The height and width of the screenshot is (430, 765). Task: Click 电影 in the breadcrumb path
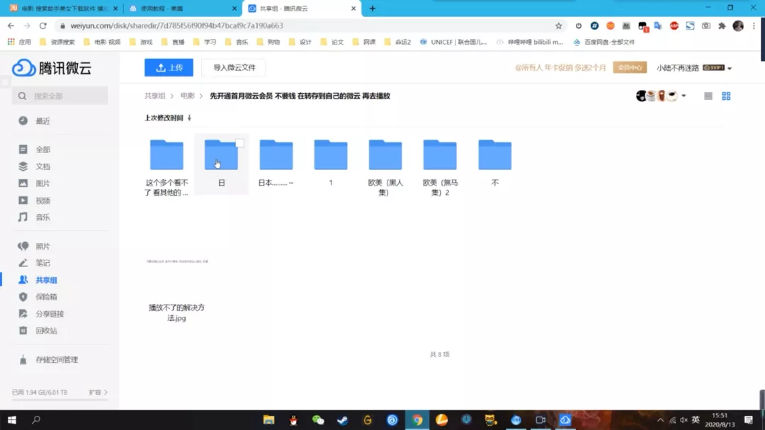click(187, 96)
